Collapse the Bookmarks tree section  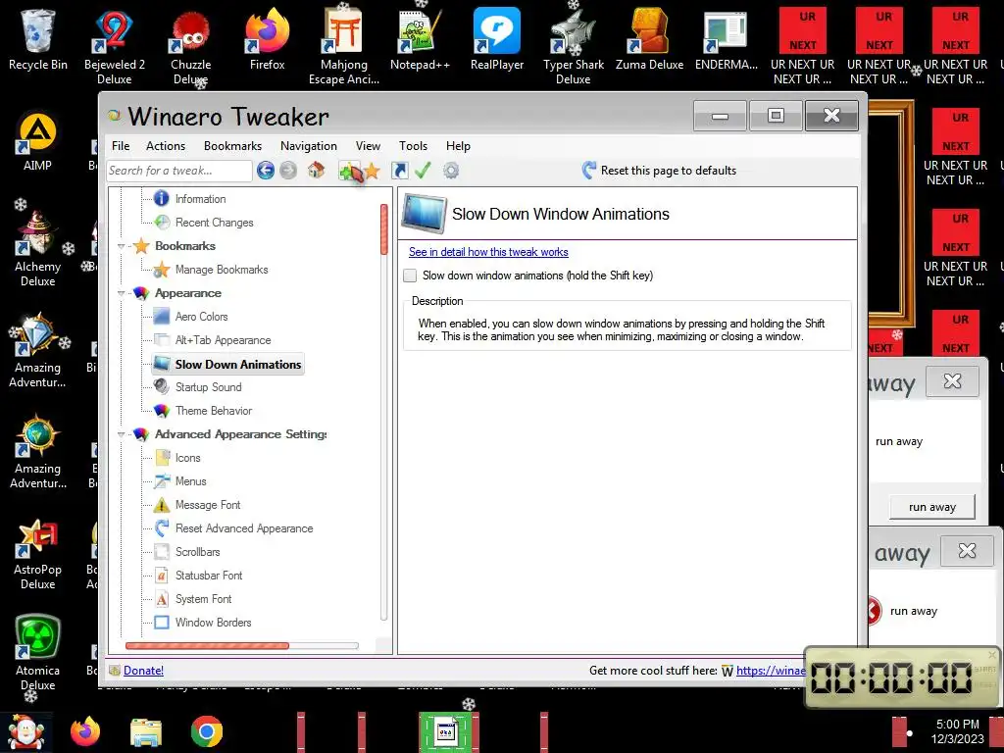[x=121, y=246]
